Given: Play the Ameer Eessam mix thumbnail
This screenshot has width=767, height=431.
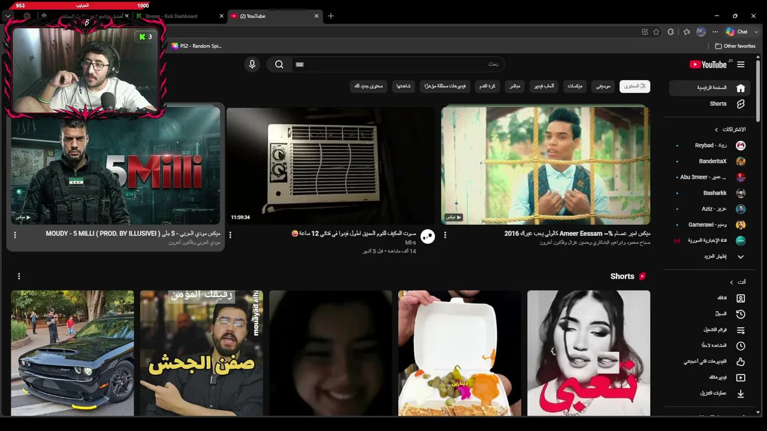Looking at the screenshot, I should coord(545,166).
